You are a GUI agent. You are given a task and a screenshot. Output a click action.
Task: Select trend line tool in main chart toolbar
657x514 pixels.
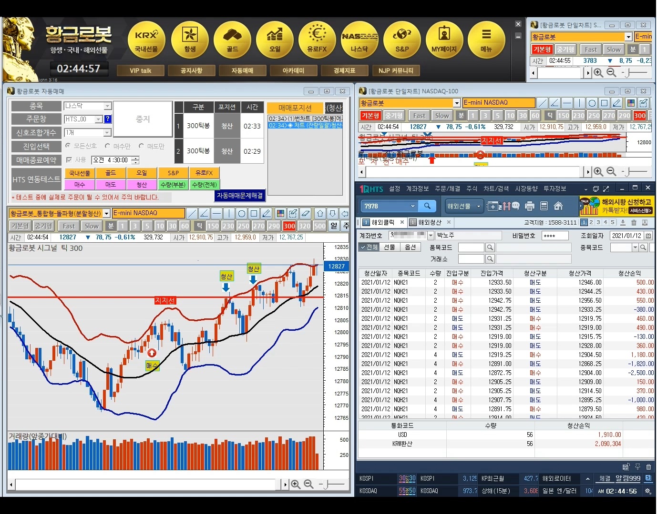(192, 213)
